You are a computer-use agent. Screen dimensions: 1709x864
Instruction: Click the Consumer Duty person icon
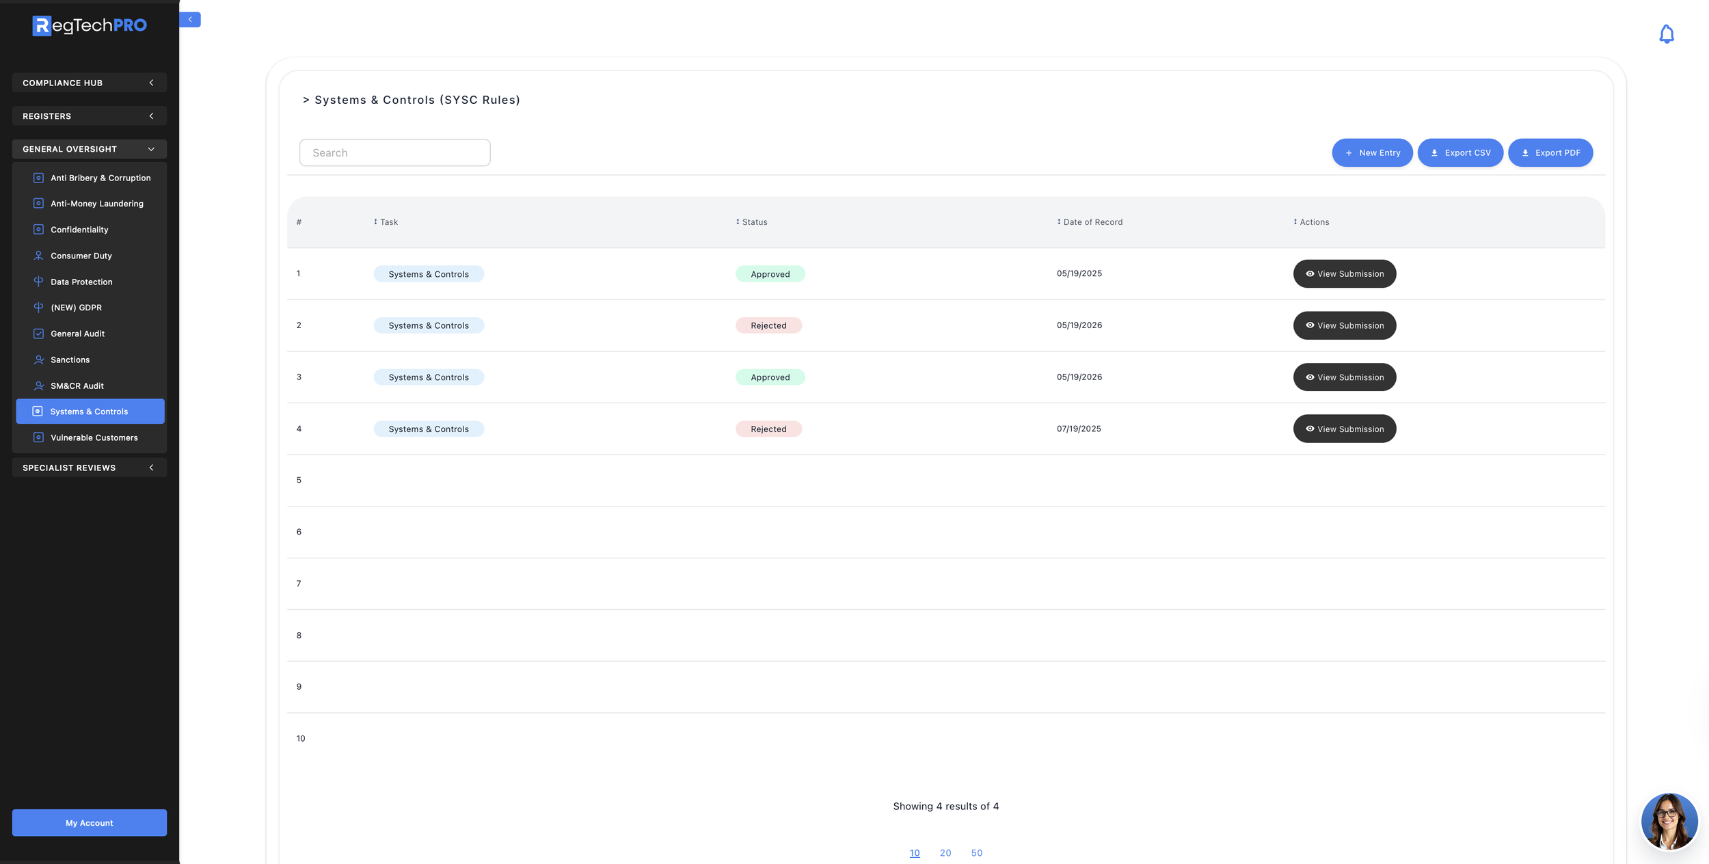[x=38, y=256]
